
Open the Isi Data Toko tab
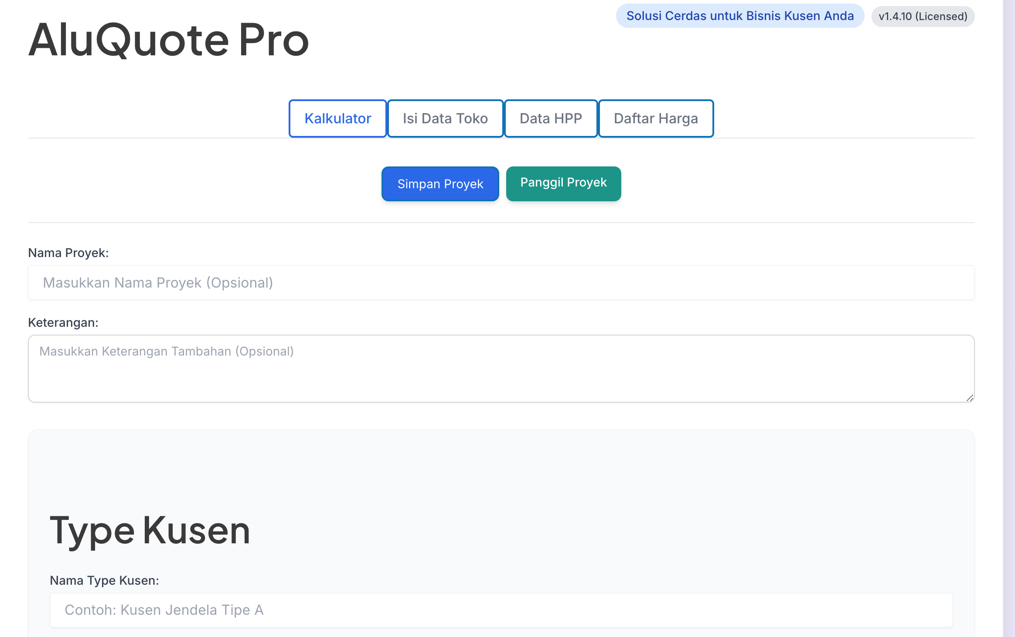(445, 119)
